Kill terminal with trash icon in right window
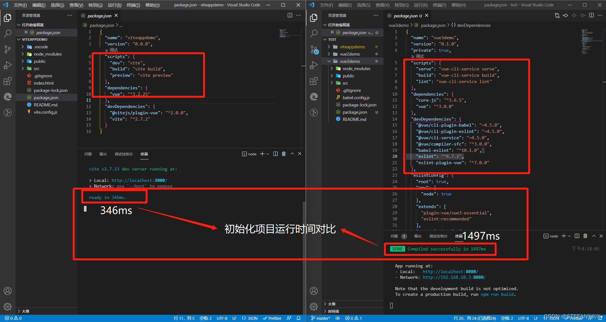This screenshot has height=322, width=606. pyautogui.click(x=585, y=236)
